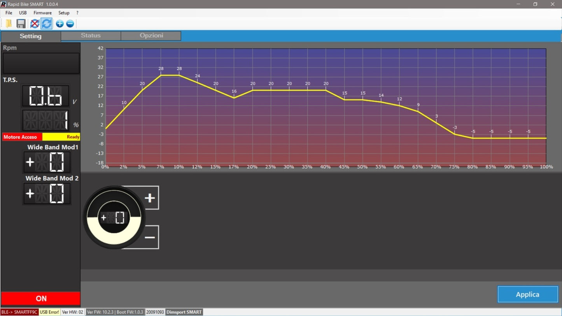This screenshot has height=316, width=562.
Task: Open the Setup menu
Action: click(x=64, y=13)
